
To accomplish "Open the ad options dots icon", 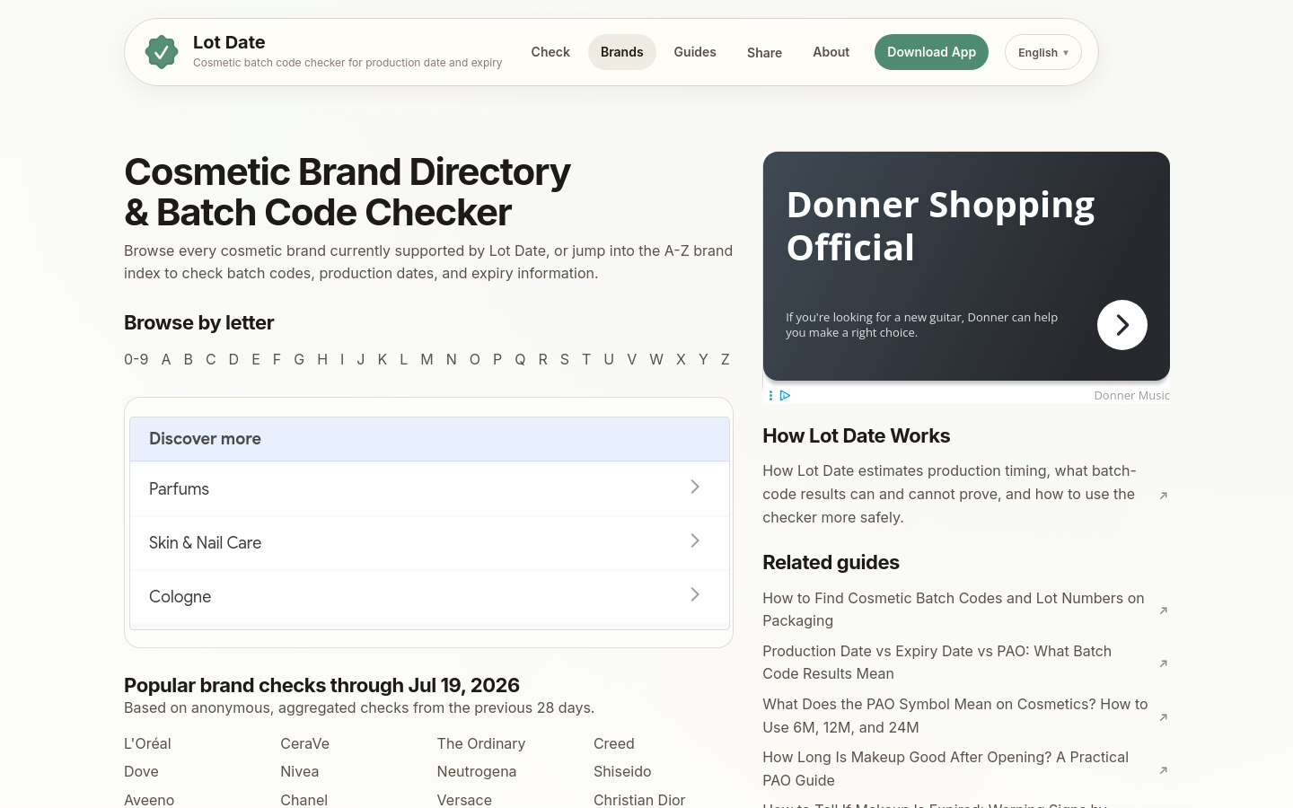I will (770, 395).
